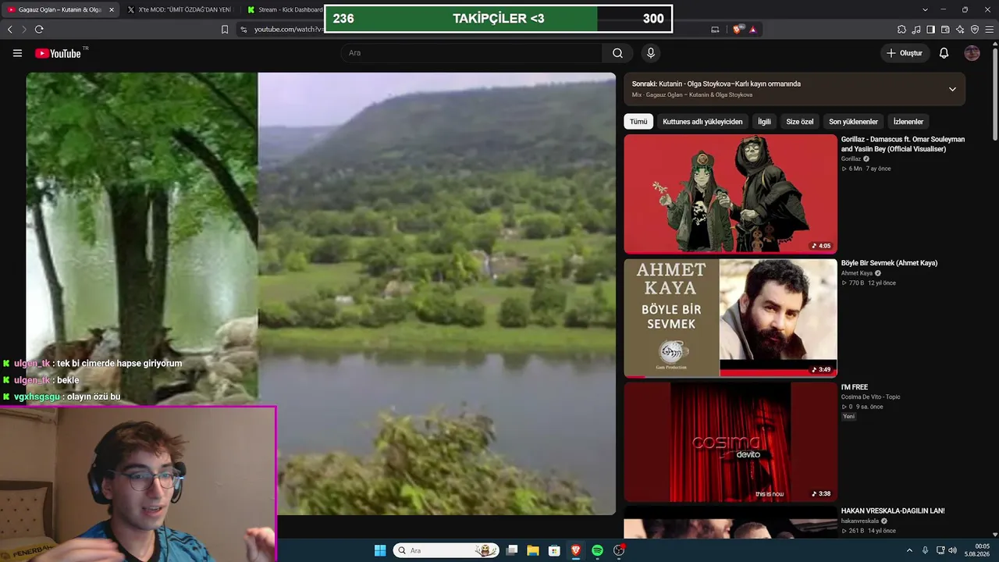Viewport: 999px width, 562px height.
Task: Click the browser address bar URL
Action: point(289,30)
